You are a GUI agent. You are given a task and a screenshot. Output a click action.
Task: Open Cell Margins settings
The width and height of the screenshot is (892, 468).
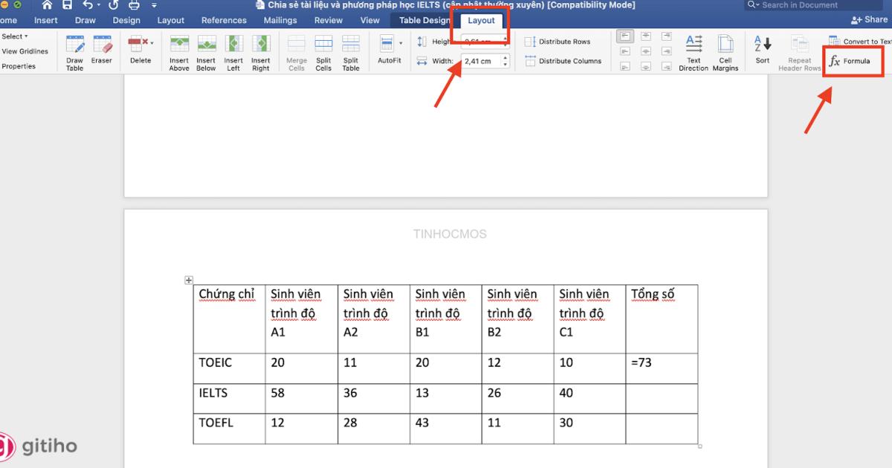pyautogui.click(x=725, y=52)
